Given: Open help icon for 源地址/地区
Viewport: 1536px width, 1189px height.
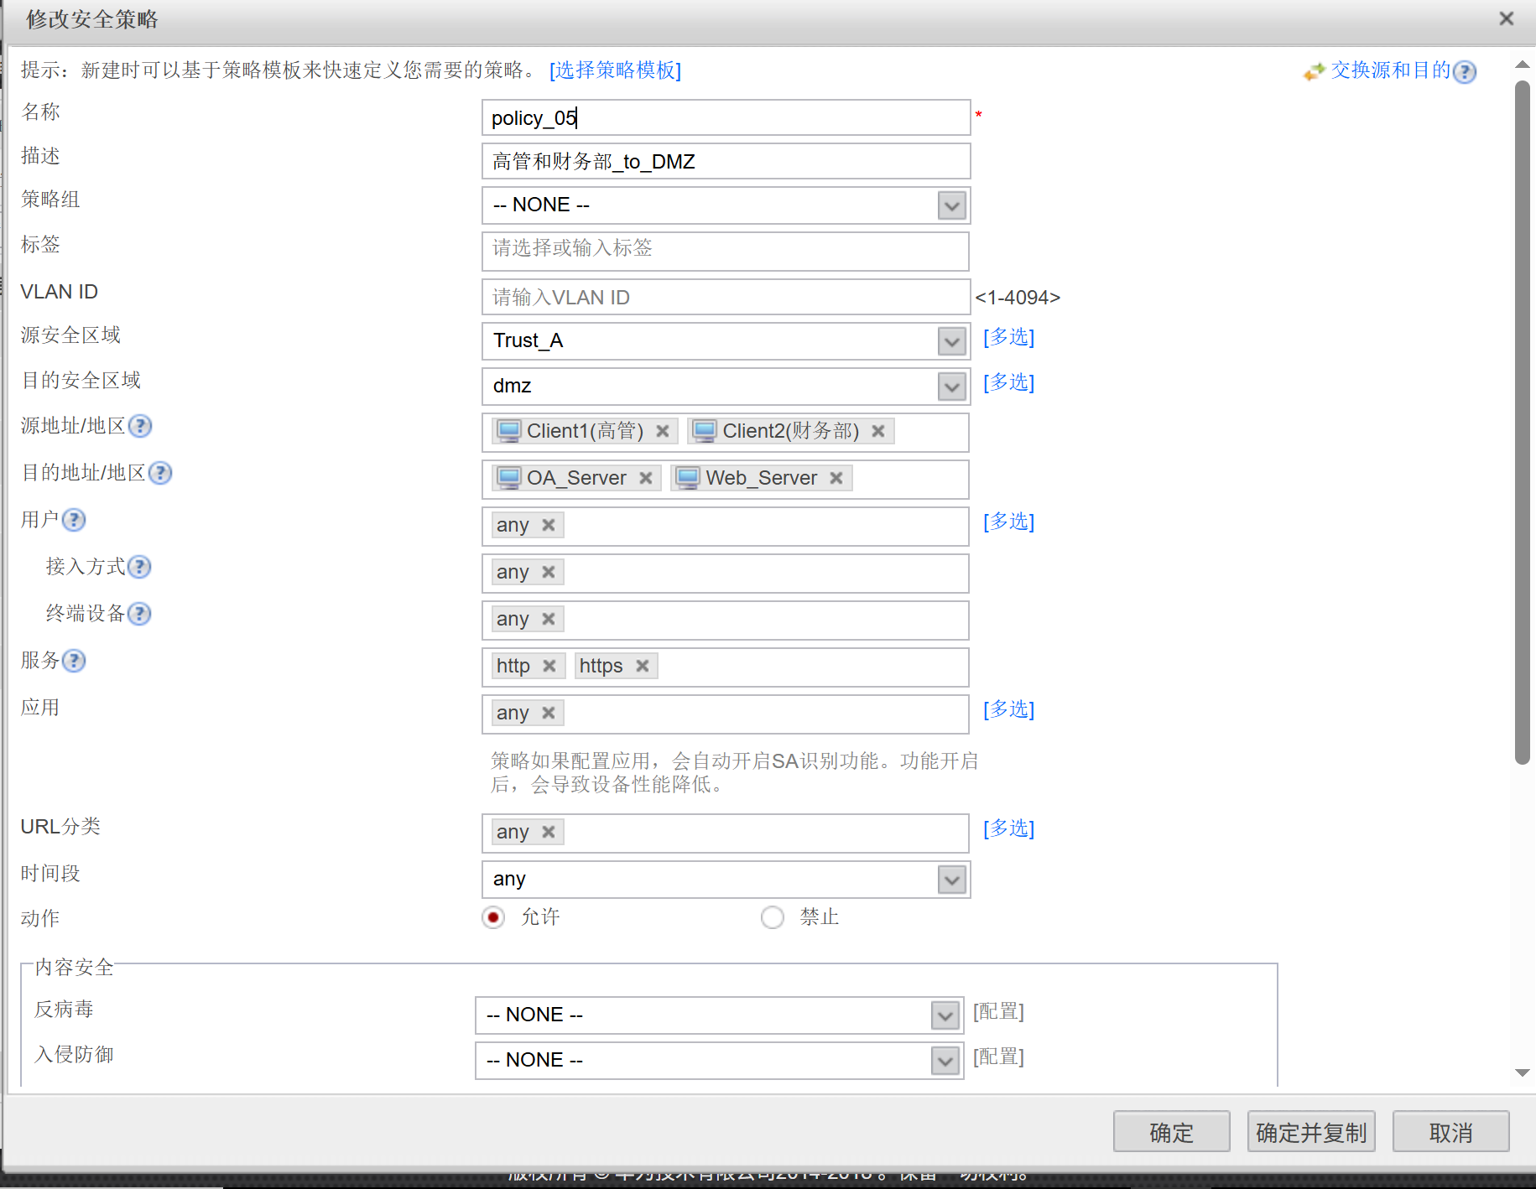Looking at the screenshot, I should click(140, 426).
